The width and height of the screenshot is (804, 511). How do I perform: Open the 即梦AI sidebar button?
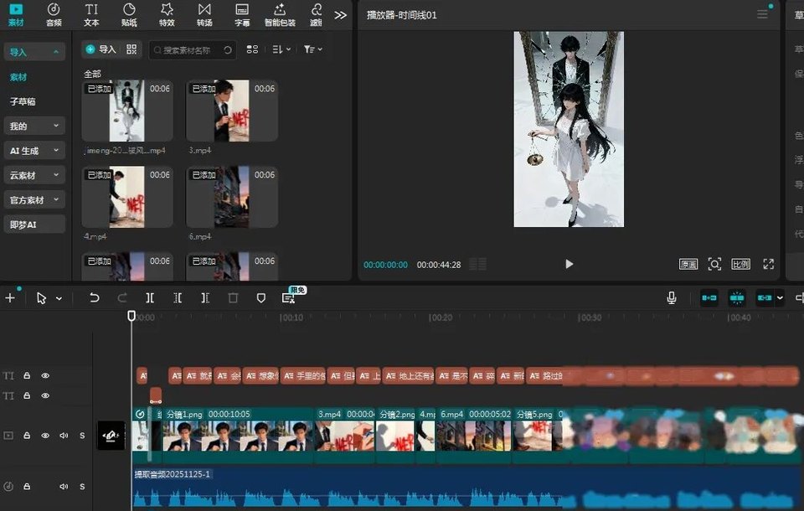click(x=34, y=225)
